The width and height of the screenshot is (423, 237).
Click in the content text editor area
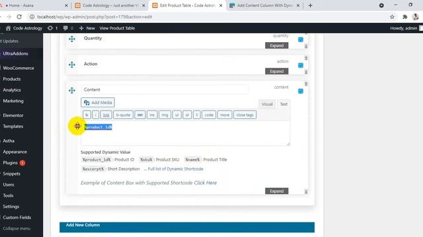tap(186, 133)
